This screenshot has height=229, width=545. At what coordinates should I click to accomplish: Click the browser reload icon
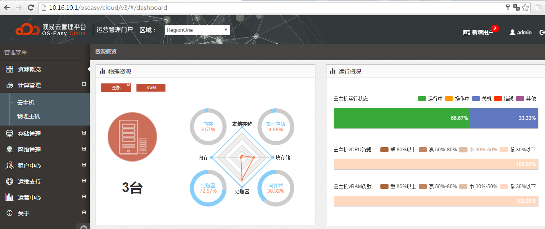(31, 7)
